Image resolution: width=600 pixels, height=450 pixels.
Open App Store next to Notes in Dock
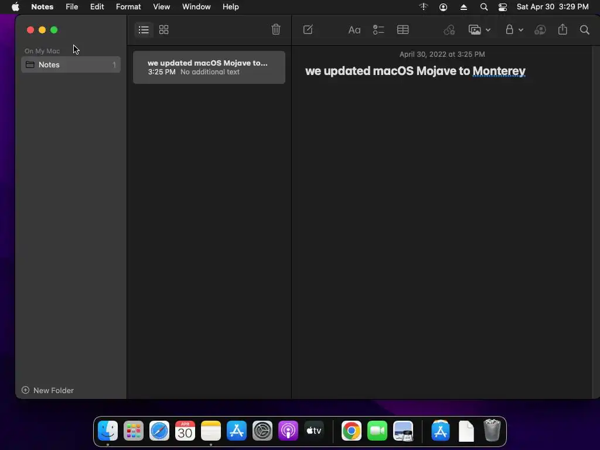(237, 431)
